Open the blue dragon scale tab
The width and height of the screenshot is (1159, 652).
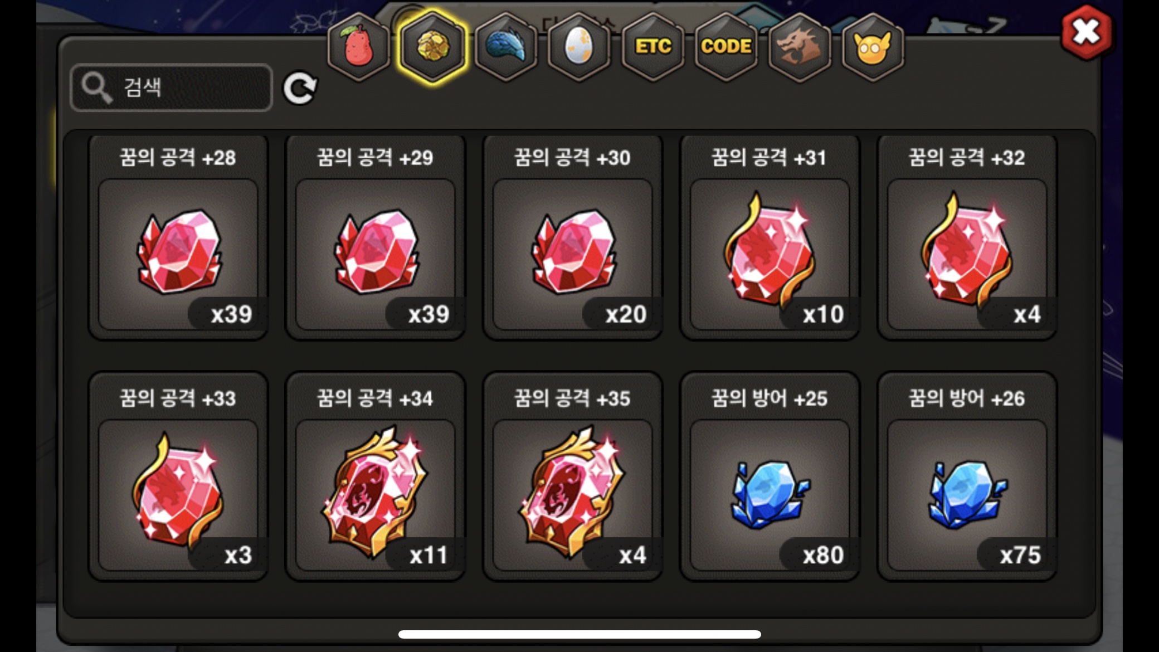[506, 47]
